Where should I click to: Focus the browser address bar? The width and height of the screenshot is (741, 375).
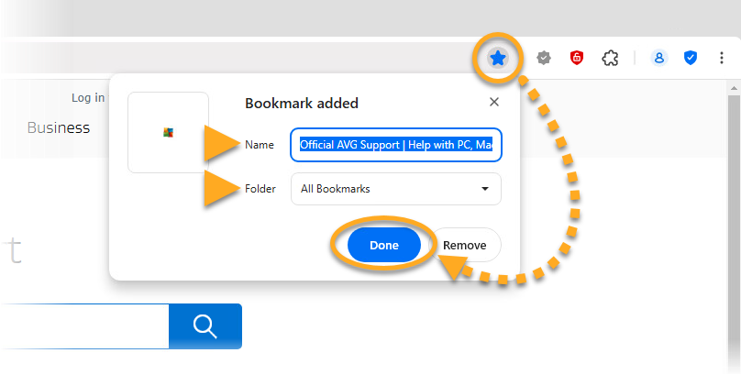[229, 59]
